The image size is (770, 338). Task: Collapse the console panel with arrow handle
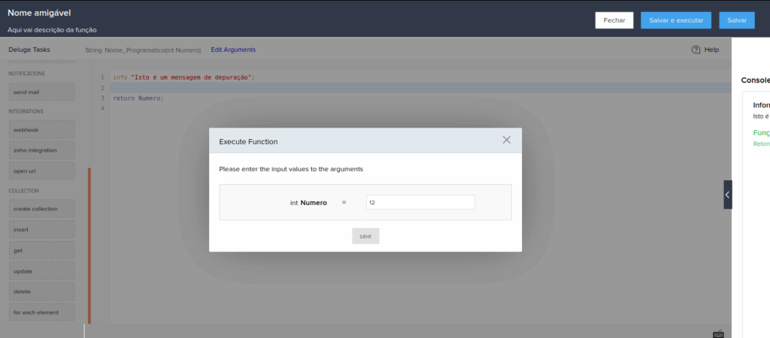pyautogui.click(x=727, y=195)
